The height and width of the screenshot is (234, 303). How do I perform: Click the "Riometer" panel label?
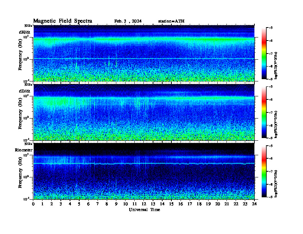click(x=24, y=150)
